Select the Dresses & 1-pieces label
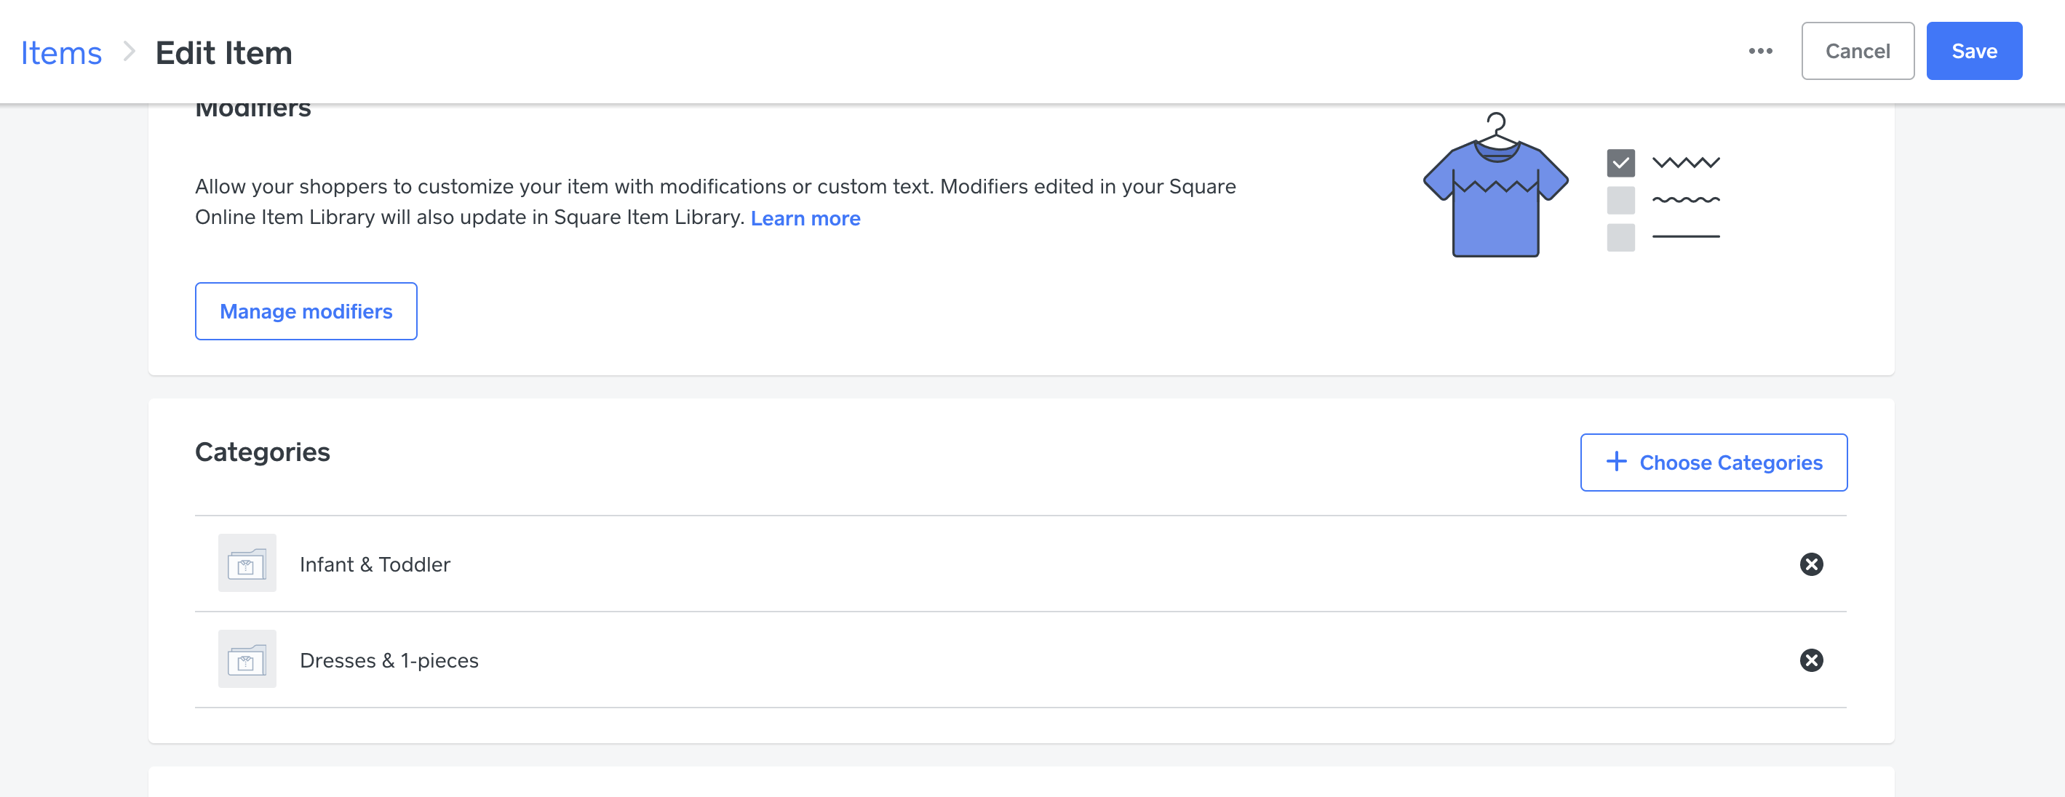Viewport: 2065px width, 797px height. (389, 661)
